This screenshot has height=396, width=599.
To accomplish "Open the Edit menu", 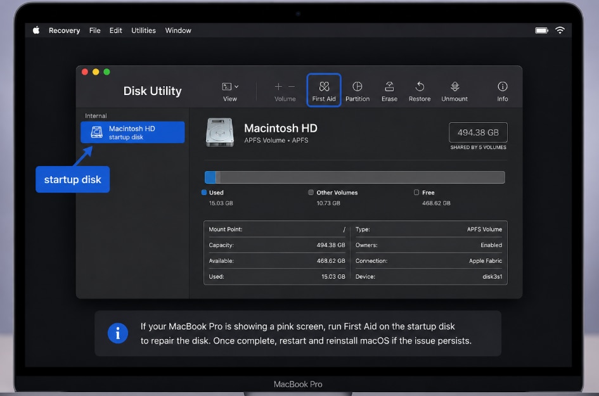I will pos(116,30).
